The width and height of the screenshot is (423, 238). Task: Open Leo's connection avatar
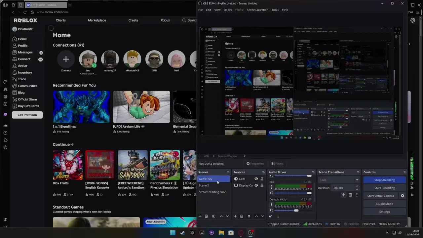coord(88,59)
